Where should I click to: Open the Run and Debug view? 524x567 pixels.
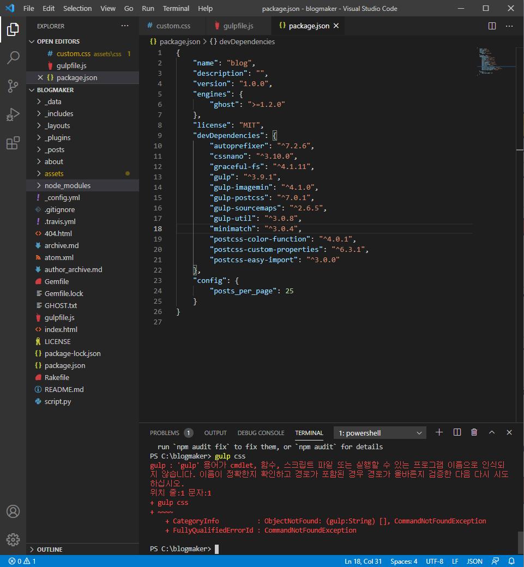point(13,114)
